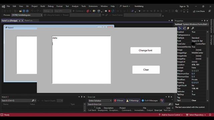Toggle auto-hide pin on Watch 1 panel

pos(82,97)
